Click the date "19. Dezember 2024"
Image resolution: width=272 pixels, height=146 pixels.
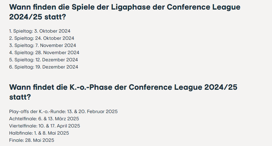tap(57, 67)
